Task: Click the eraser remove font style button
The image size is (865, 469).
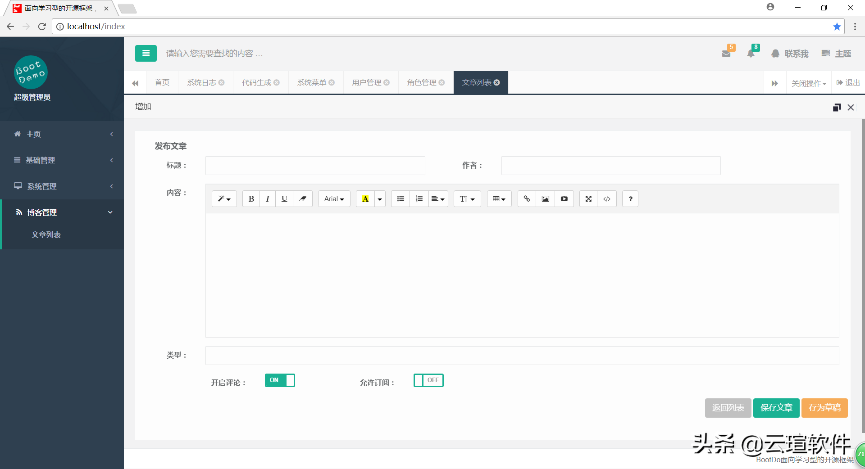Action: (303, 199)
